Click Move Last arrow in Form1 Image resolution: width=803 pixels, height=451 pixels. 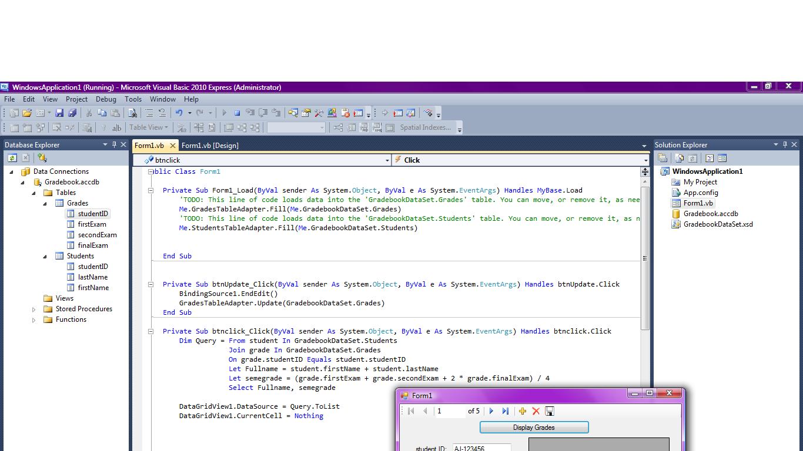click(505, 411)
